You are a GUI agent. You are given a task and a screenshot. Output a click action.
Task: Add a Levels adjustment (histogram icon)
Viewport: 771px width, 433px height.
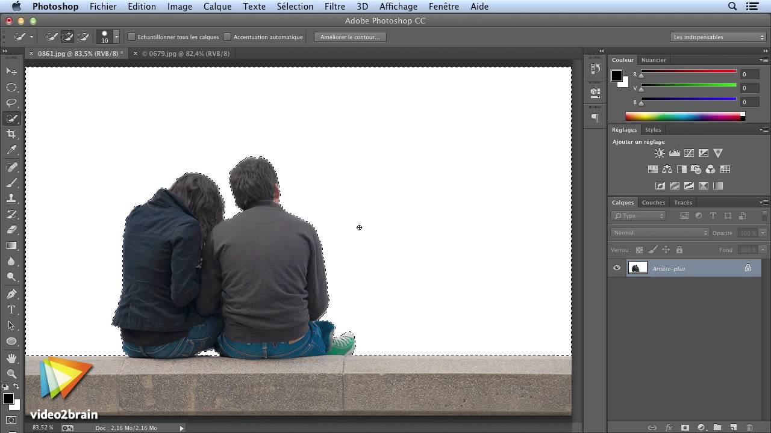point(674,153)
